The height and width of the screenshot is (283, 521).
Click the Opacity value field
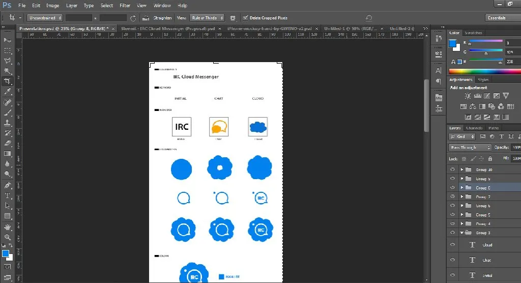pyautogui.click(x=516, y=147)
